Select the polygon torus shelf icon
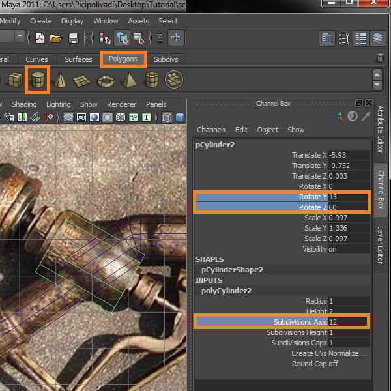Image resolution: width=391 pixels, height=391 pixels. (x=106, y=81)
